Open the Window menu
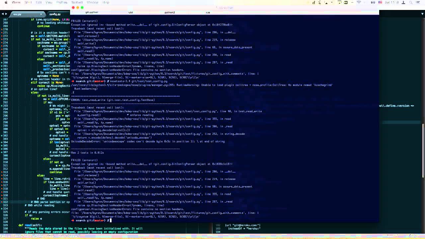The image size is (425, 239). pos(92,2)
